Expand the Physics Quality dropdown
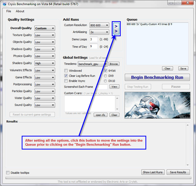This screenshot has width=196, height=186. [x=45, y=56]
